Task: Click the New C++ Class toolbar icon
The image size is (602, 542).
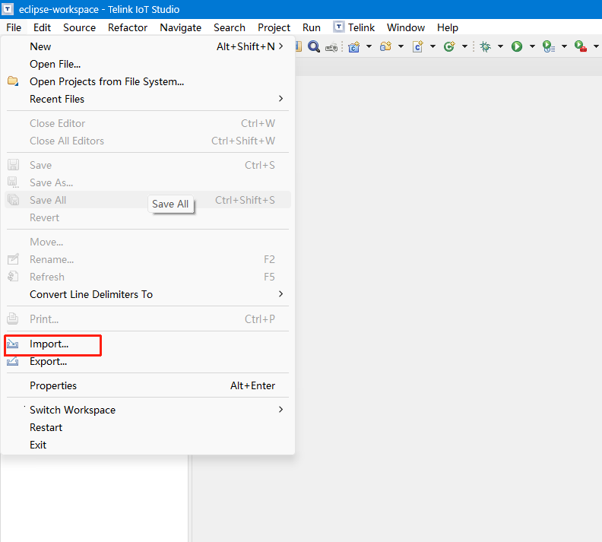Action: tap(448, 46)
